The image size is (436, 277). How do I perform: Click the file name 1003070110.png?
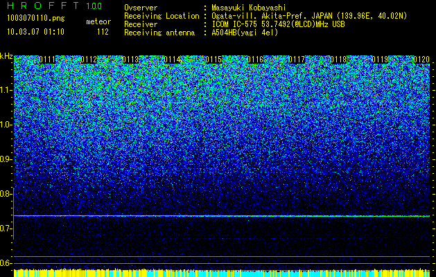pos(36,19)
